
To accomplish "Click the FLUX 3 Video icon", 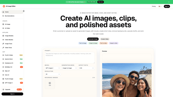I will tap(3, 55).
